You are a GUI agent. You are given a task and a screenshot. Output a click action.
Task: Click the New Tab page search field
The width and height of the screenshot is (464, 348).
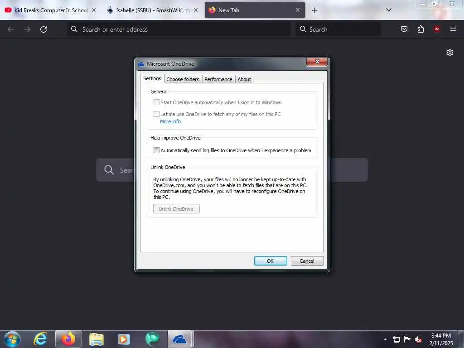pos(232,170)
